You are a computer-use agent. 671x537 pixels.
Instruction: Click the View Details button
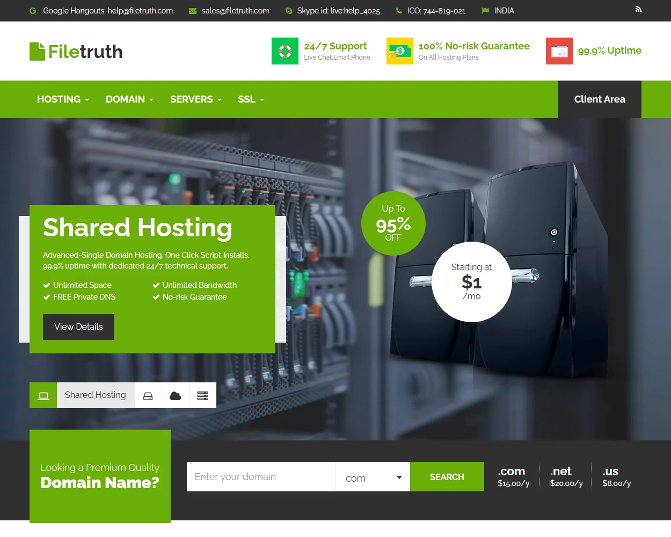[x=78, y=327]
